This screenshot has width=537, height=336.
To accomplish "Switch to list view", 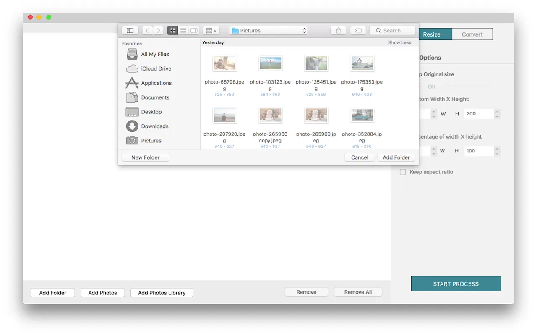I will point(183,31).
